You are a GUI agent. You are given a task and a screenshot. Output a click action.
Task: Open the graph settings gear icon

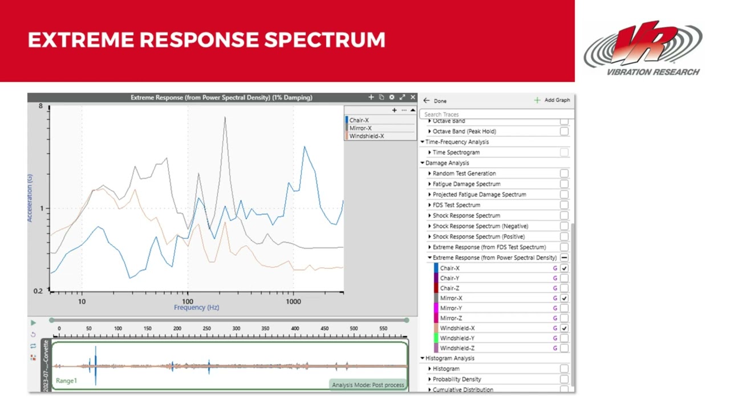point(392,97)
